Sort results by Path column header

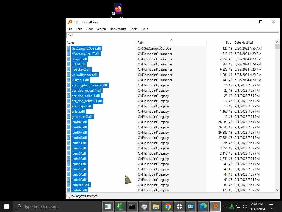(140, 43)
